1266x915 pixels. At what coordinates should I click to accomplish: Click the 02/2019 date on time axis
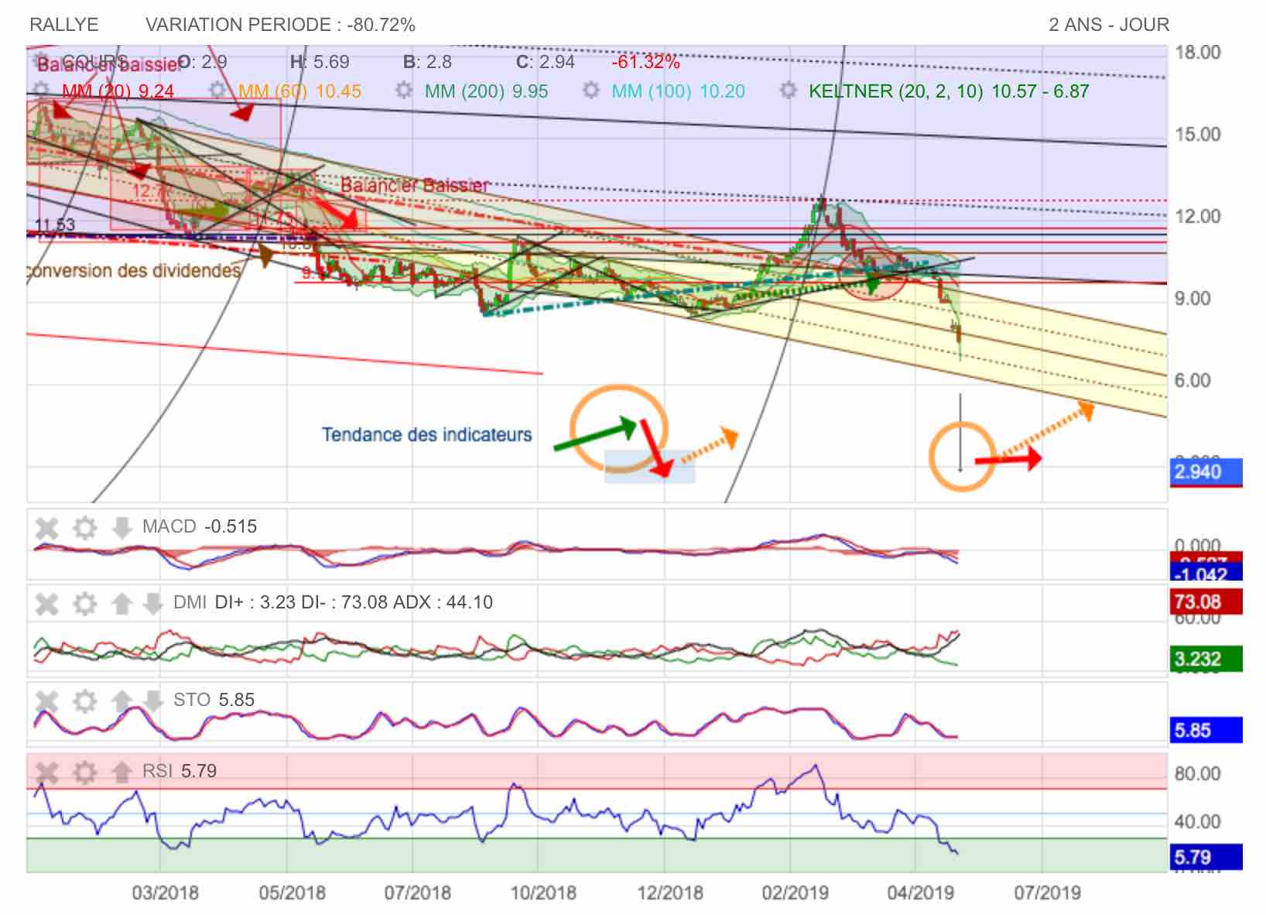pyautogui.click(x=795, y=893)
